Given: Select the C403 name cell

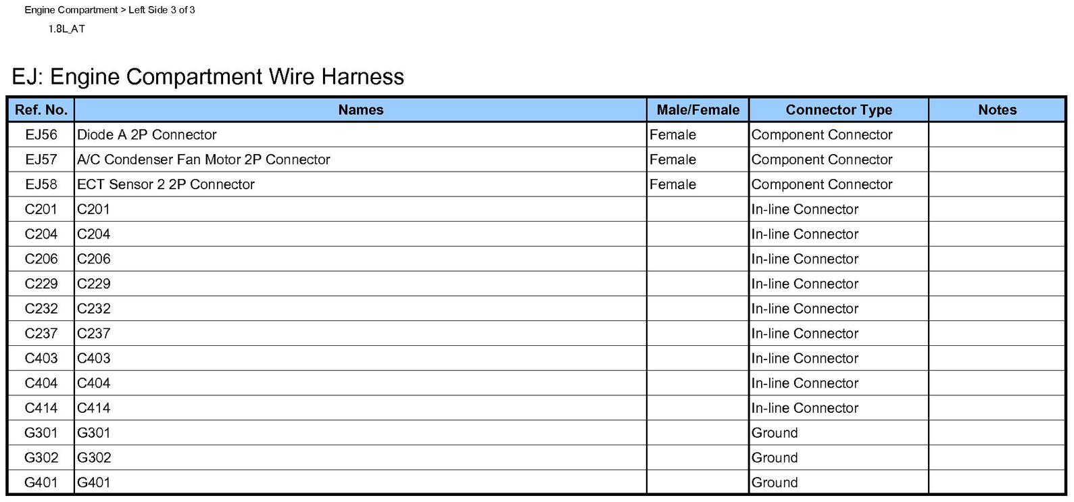Looking at the screenshot, I should tap(360, 358).
